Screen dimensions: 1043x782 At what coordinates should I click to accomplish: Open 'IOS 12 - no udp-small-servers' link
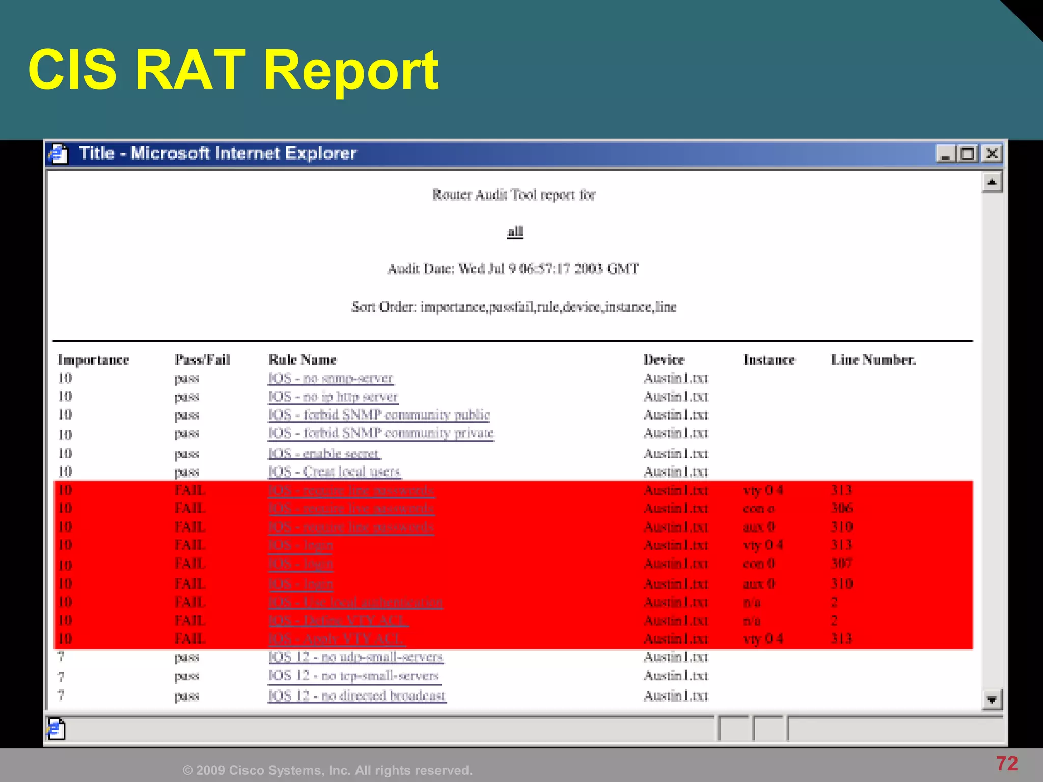[355, 657]
